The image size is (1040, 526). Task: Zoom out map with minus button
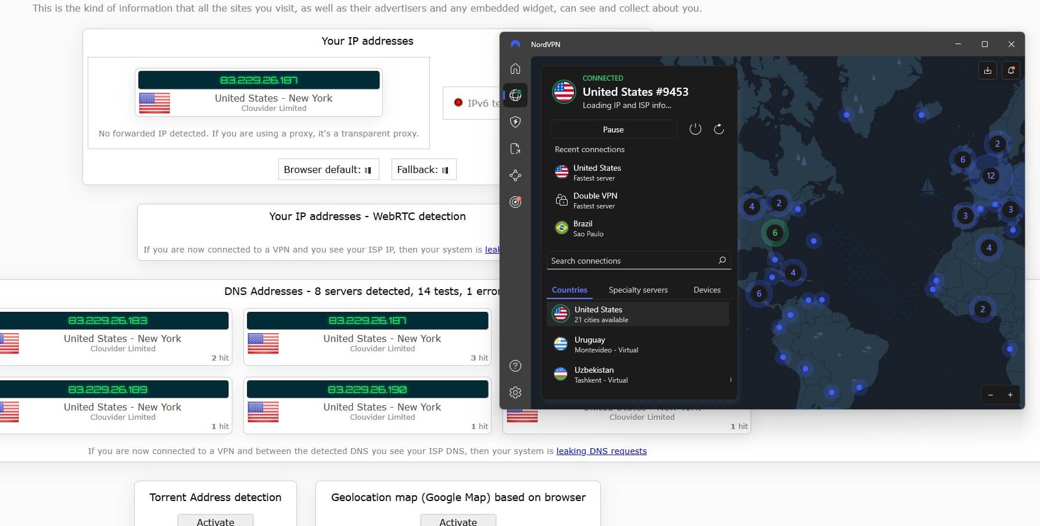click(x=991, y=395)
